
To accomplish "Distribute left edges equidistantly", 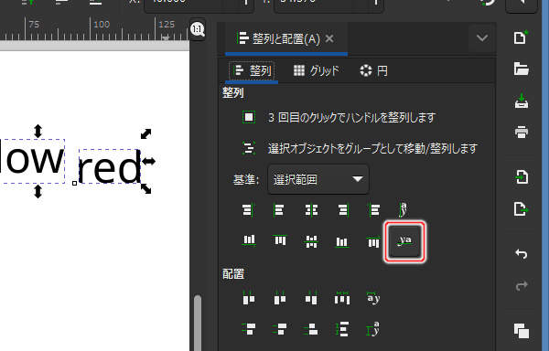I will [249, 298].
